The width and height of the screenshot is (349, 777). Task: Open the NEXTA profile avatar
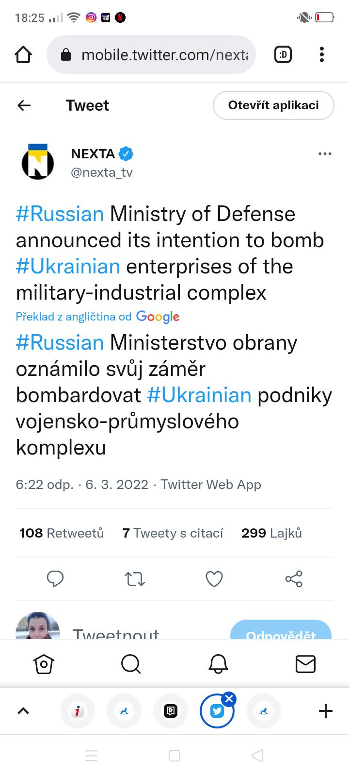38,162
